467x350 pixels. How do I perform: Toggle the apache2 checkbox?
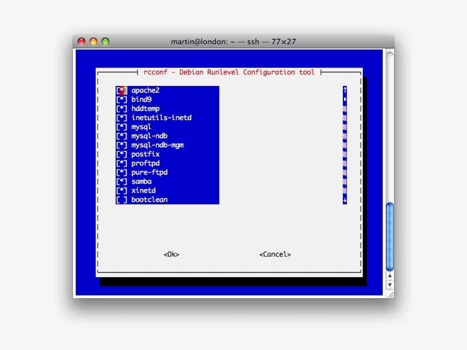pyautogui.click(x=121, y=90)
